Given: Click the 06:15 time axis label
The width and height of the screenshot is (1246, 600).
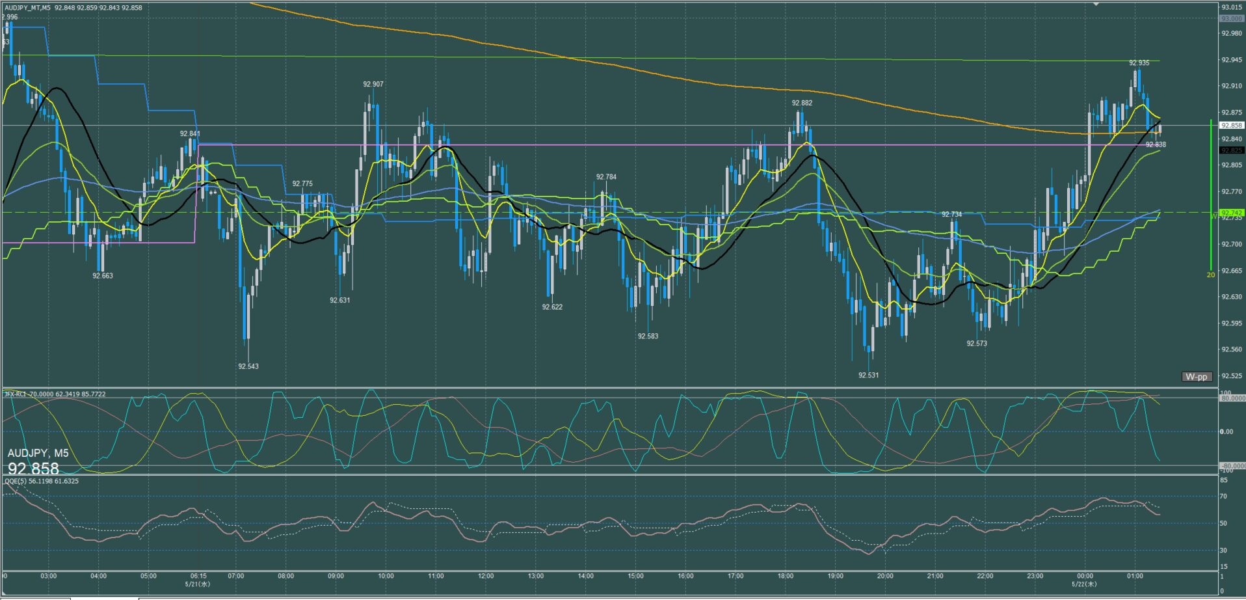Looking at the screenshot, I should (x=198, y=576).
